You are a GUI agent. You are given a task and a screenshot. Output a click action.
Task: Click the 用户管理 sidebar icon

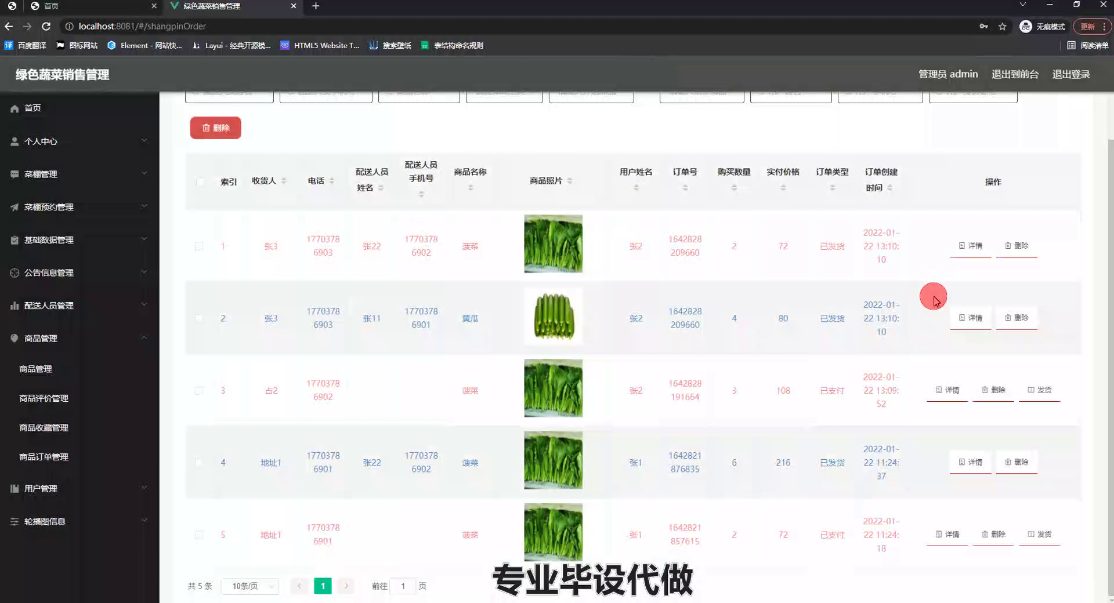coord(15,489)
